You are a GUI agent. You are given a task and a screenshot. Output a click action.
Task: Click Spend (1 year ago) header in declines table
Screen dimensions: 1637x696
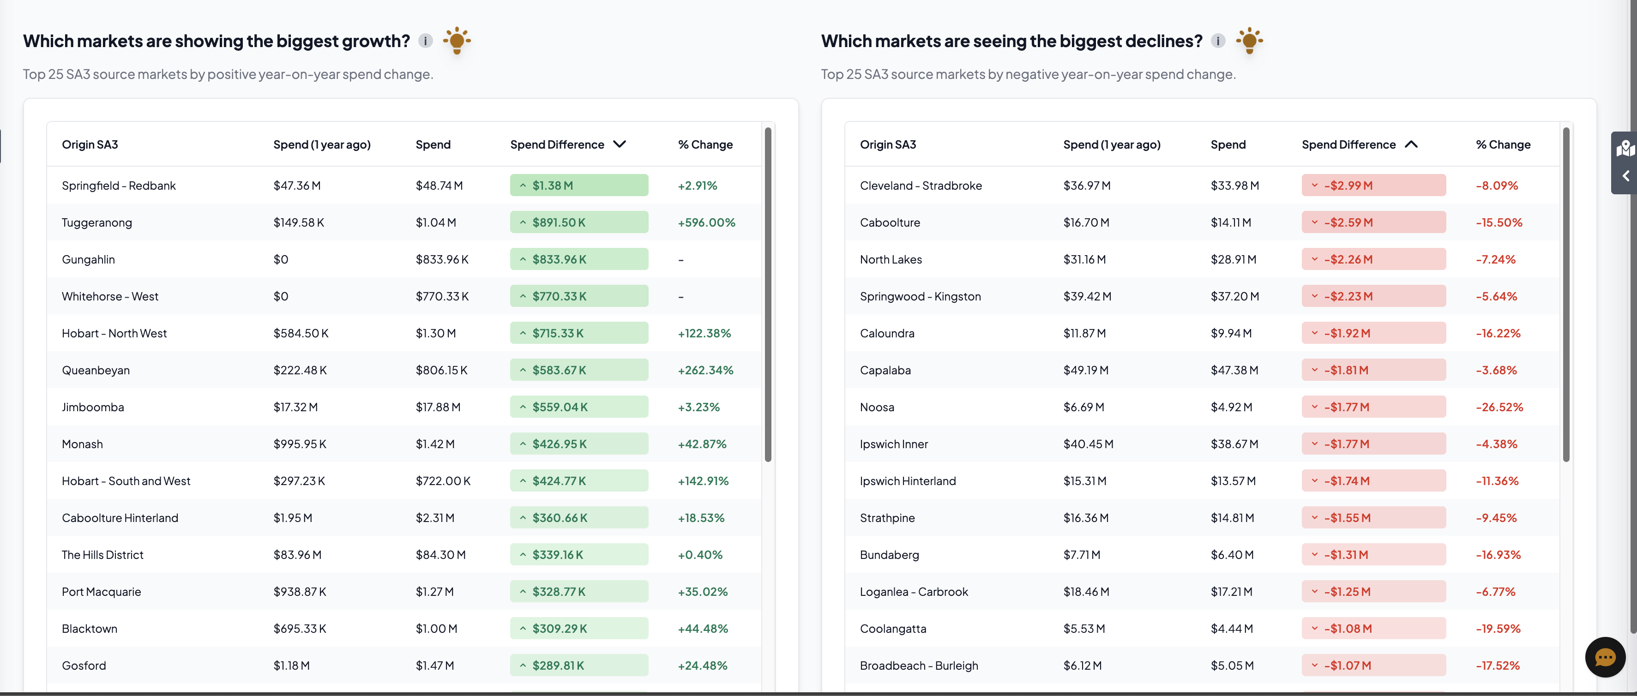pyautogui.click(x=1112, y=144)
